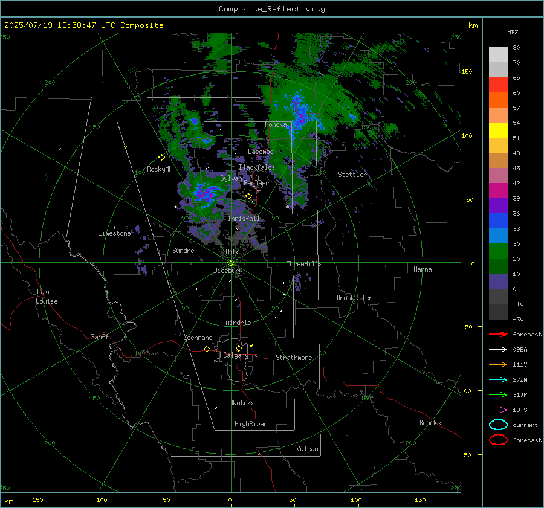The height and width of the screenshot is (508, 544).
Task: Click the yellow diamond marker near RedDeer
Action: click(x=248, y=196)
